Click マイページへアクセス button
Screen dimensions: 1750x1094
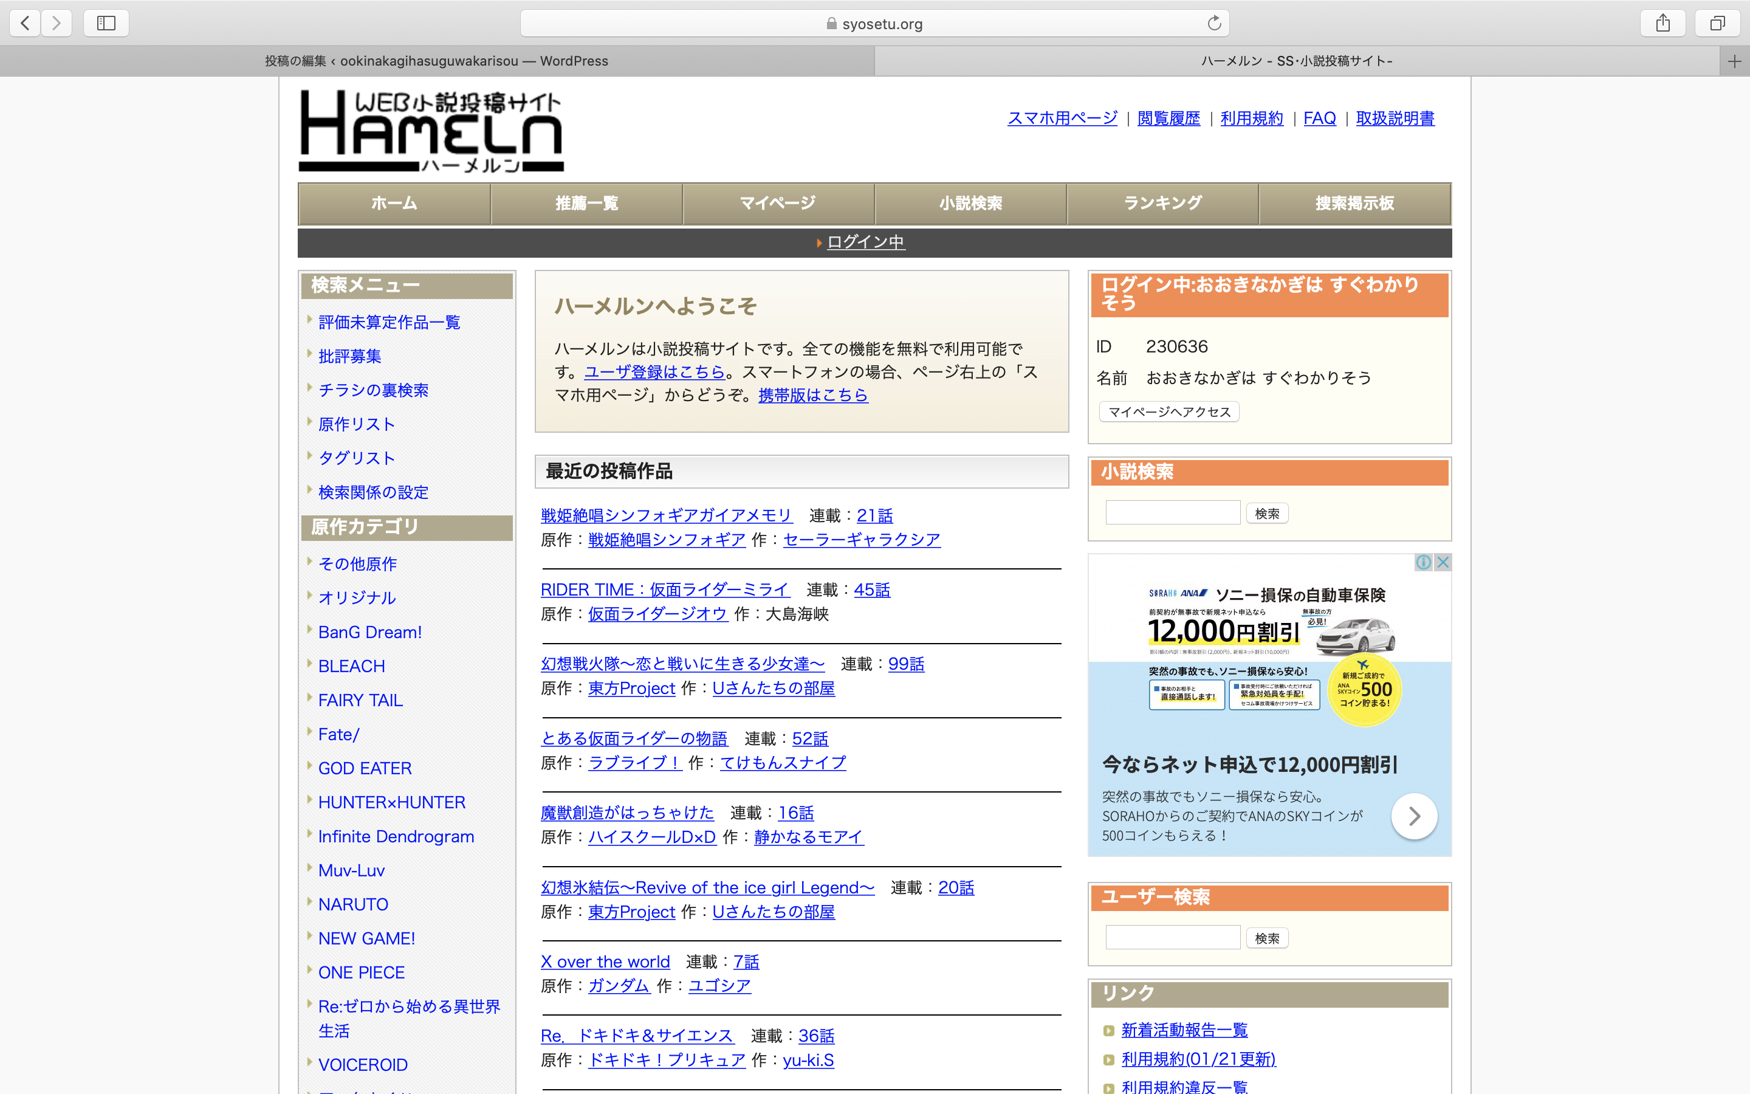coord(1169,411)
